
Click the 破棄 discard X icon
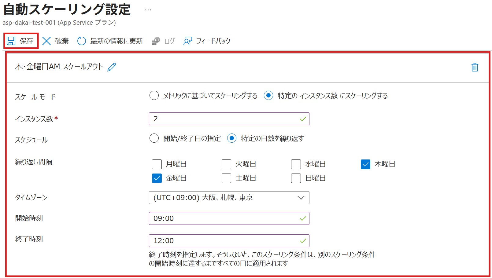(x=46, y=41)
